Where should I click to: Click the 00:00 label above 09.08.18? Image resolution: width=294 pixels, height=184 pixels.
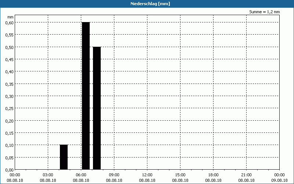click(x=279, y=175)
